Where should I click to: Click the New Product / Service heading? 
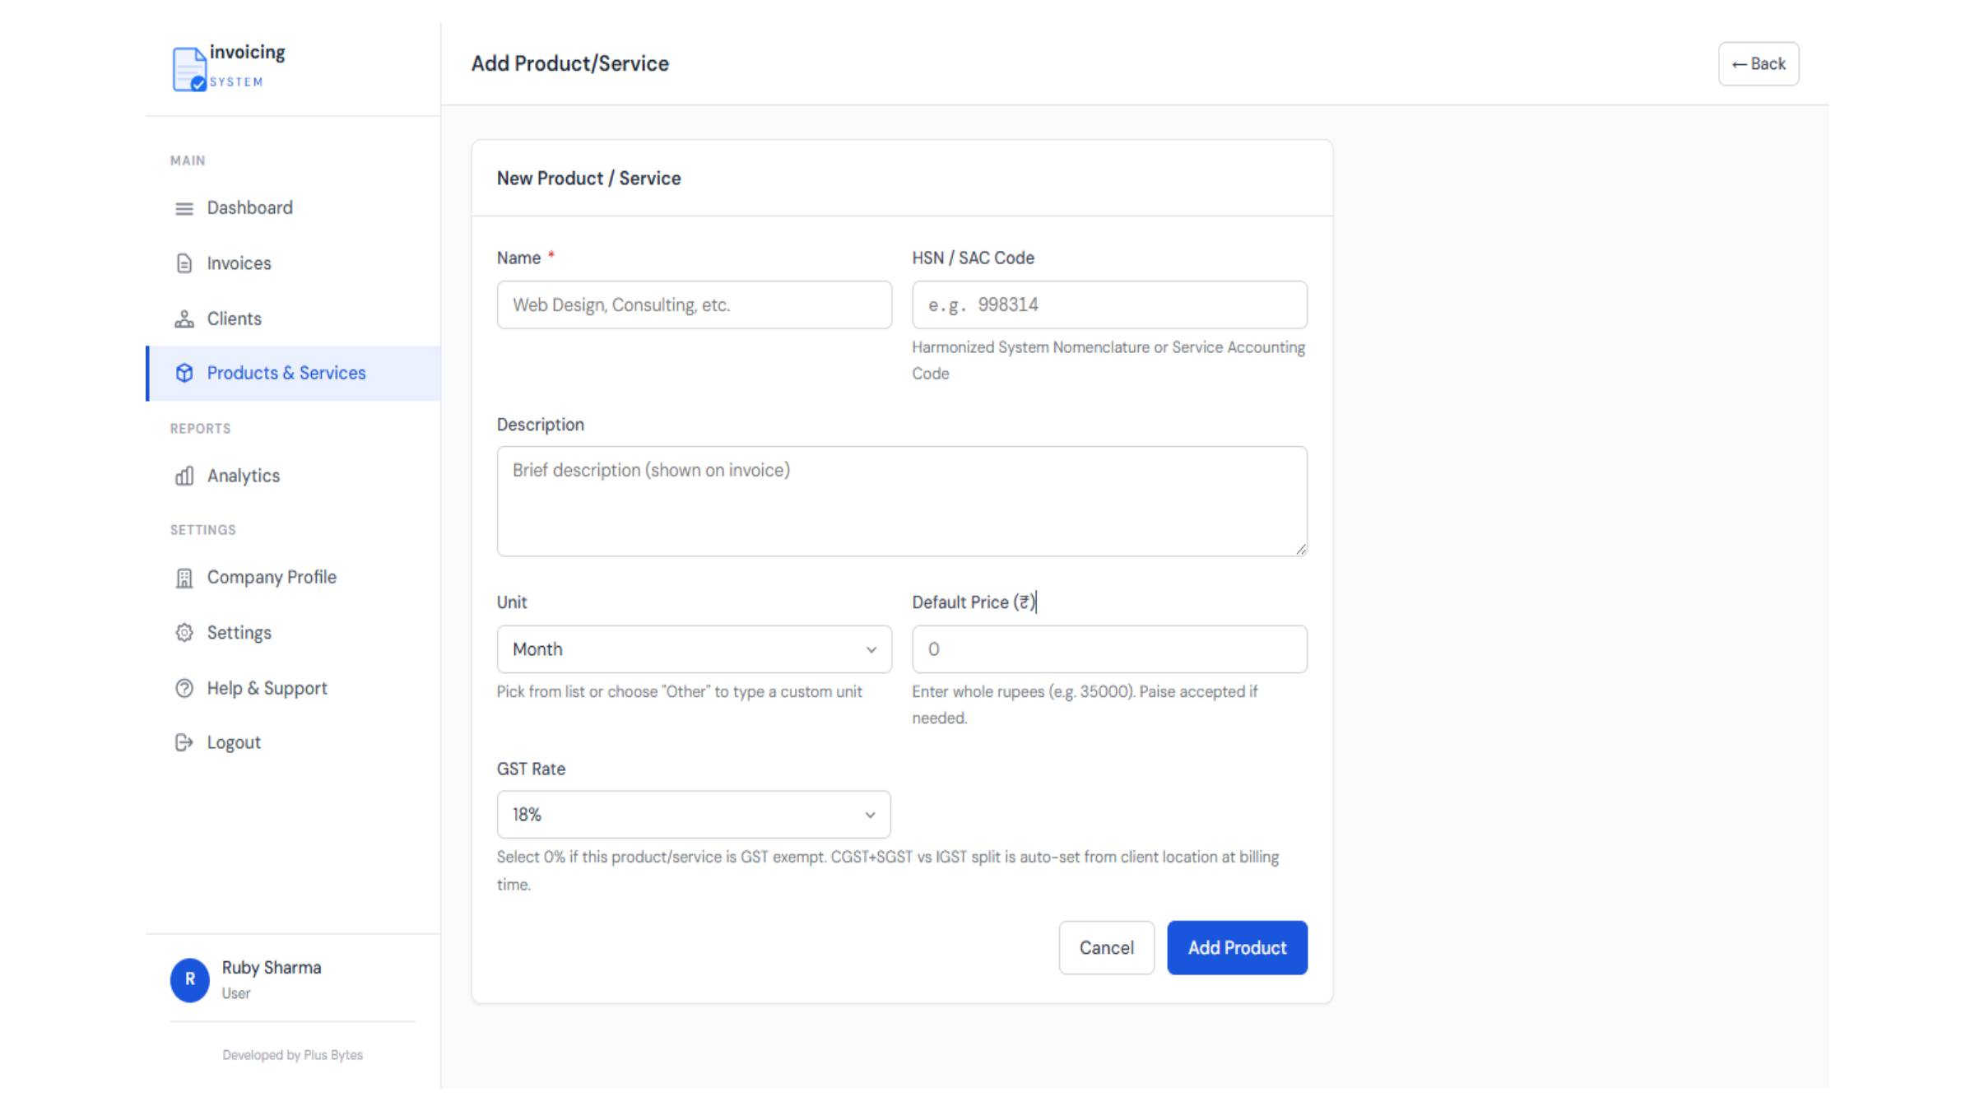click(x=588, y=179)
